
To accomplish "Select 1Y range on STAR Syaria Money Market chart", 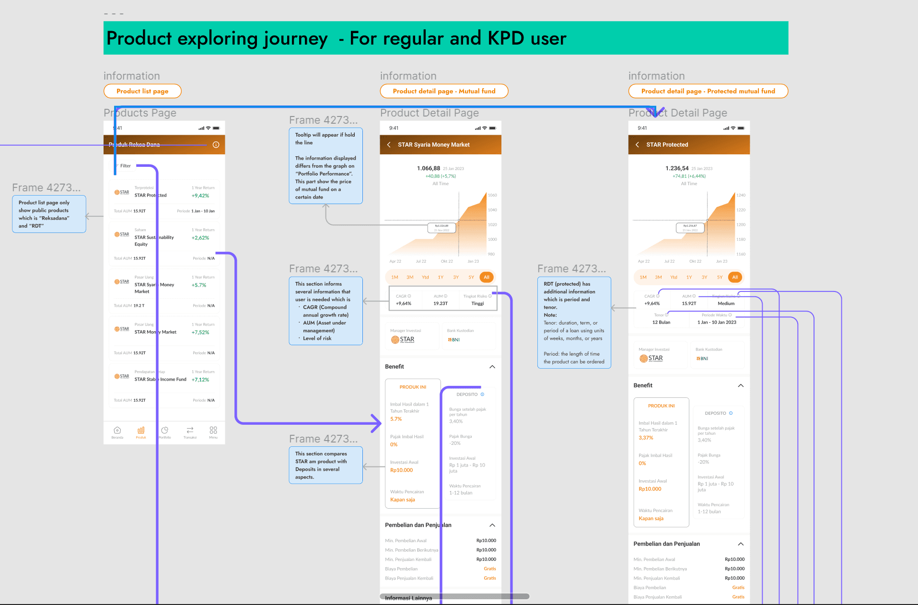I will click(x=441, y=277).
